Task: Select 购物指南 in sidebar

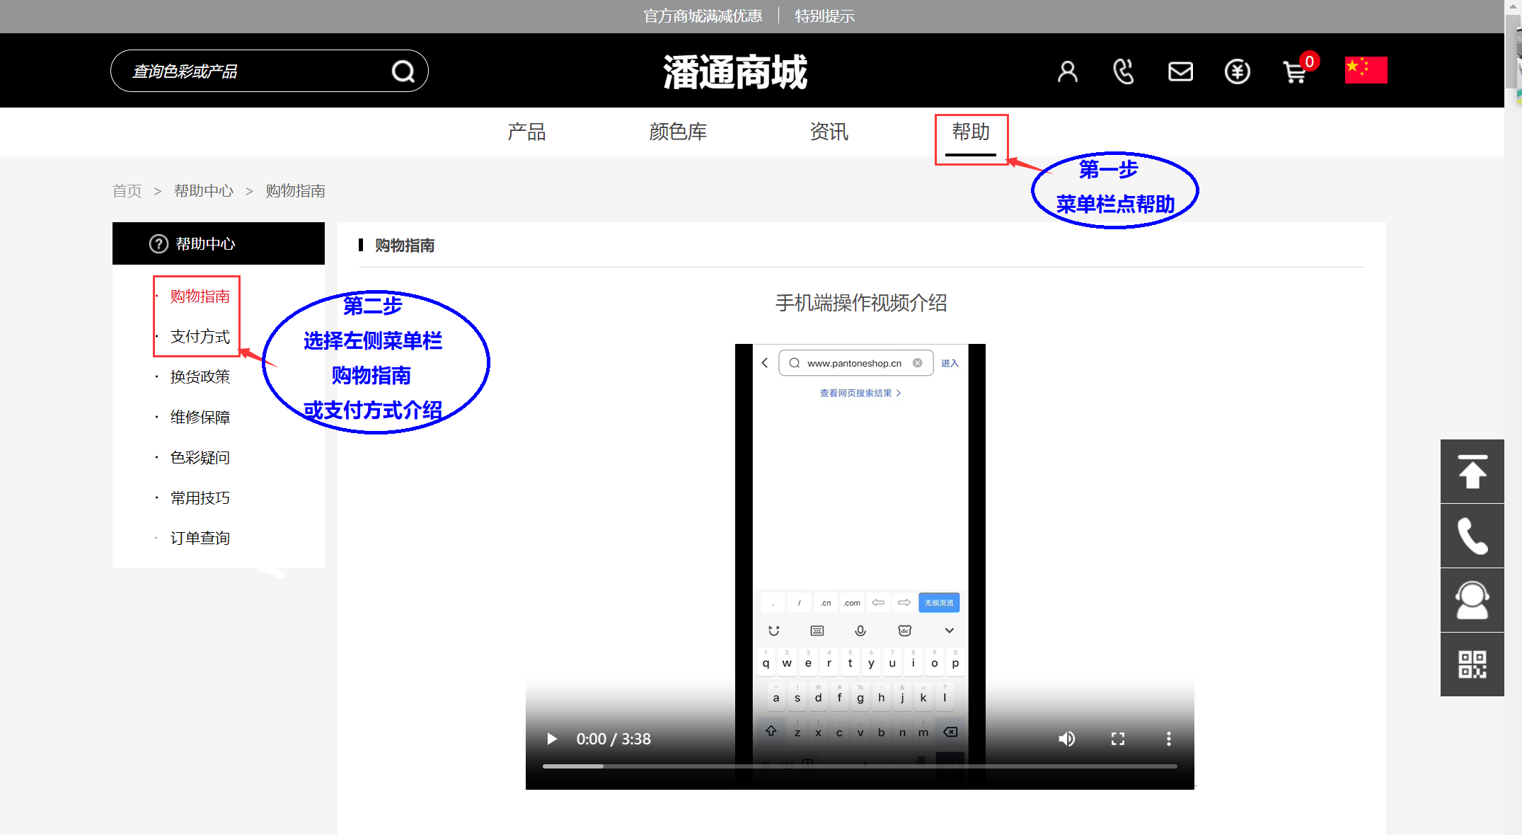Action: tap(200, 296)
